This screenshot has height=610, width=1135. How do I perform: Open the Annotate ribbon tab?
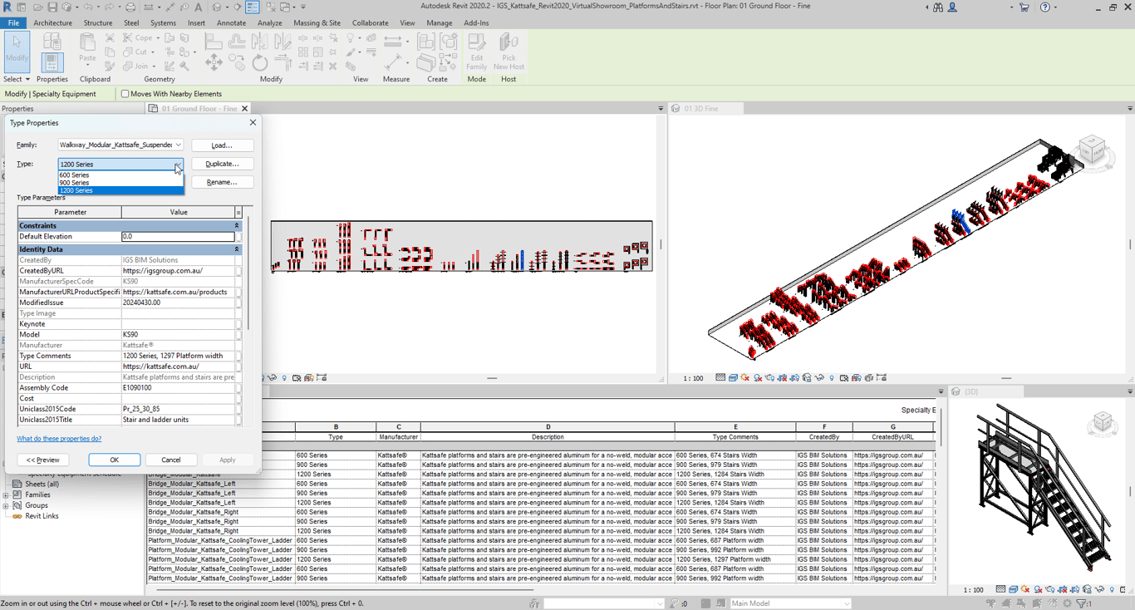pyautogui.click(x=231, y=23)
